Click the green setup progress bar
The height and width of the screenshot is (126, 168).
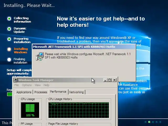tap(10, 94)
